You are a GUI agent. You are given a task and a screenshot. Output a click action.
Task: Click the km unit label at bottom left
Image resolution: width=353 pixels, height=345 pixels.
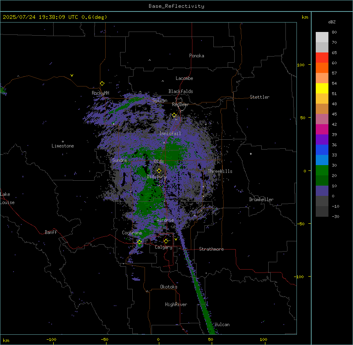pos(6,340)
